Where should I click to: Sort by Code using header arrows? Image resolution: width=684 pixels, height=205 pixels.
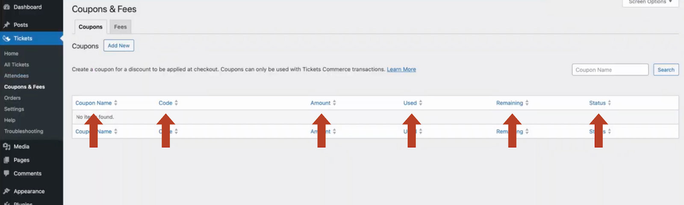pyautogui.click(x=176, y=103)
